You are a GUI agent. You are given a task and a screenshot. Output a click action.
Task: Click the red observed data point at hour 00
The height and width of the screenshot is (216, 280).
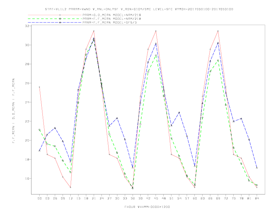40,87
